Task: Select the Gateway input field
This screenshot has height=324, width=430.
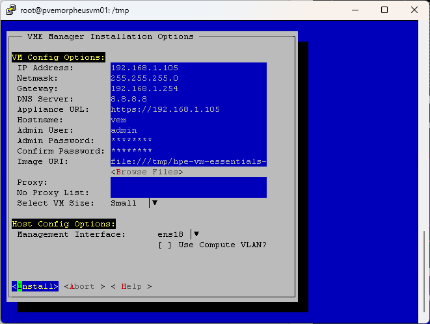Action: tap(188, 88)
